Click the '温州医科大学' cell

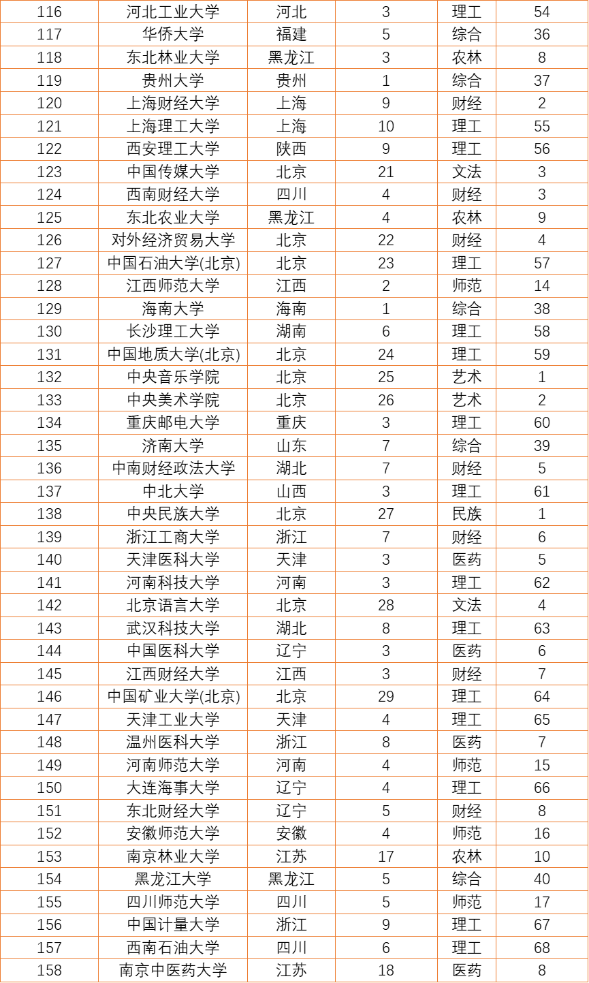tap(173, 742)
